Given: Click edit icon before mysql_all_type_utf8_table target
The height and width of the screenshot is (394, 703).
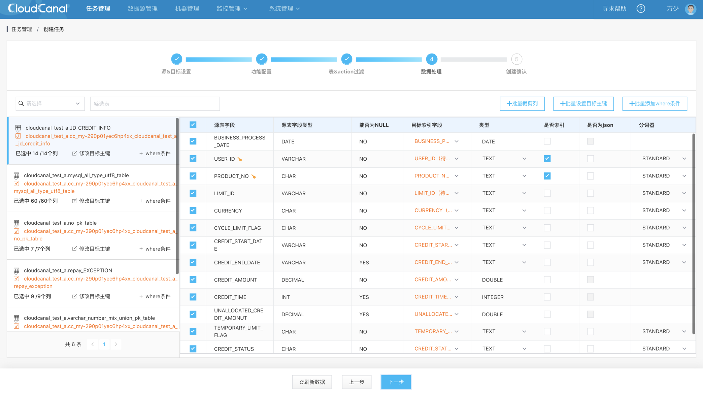Looking at the screenshot, I should [16, 184].
